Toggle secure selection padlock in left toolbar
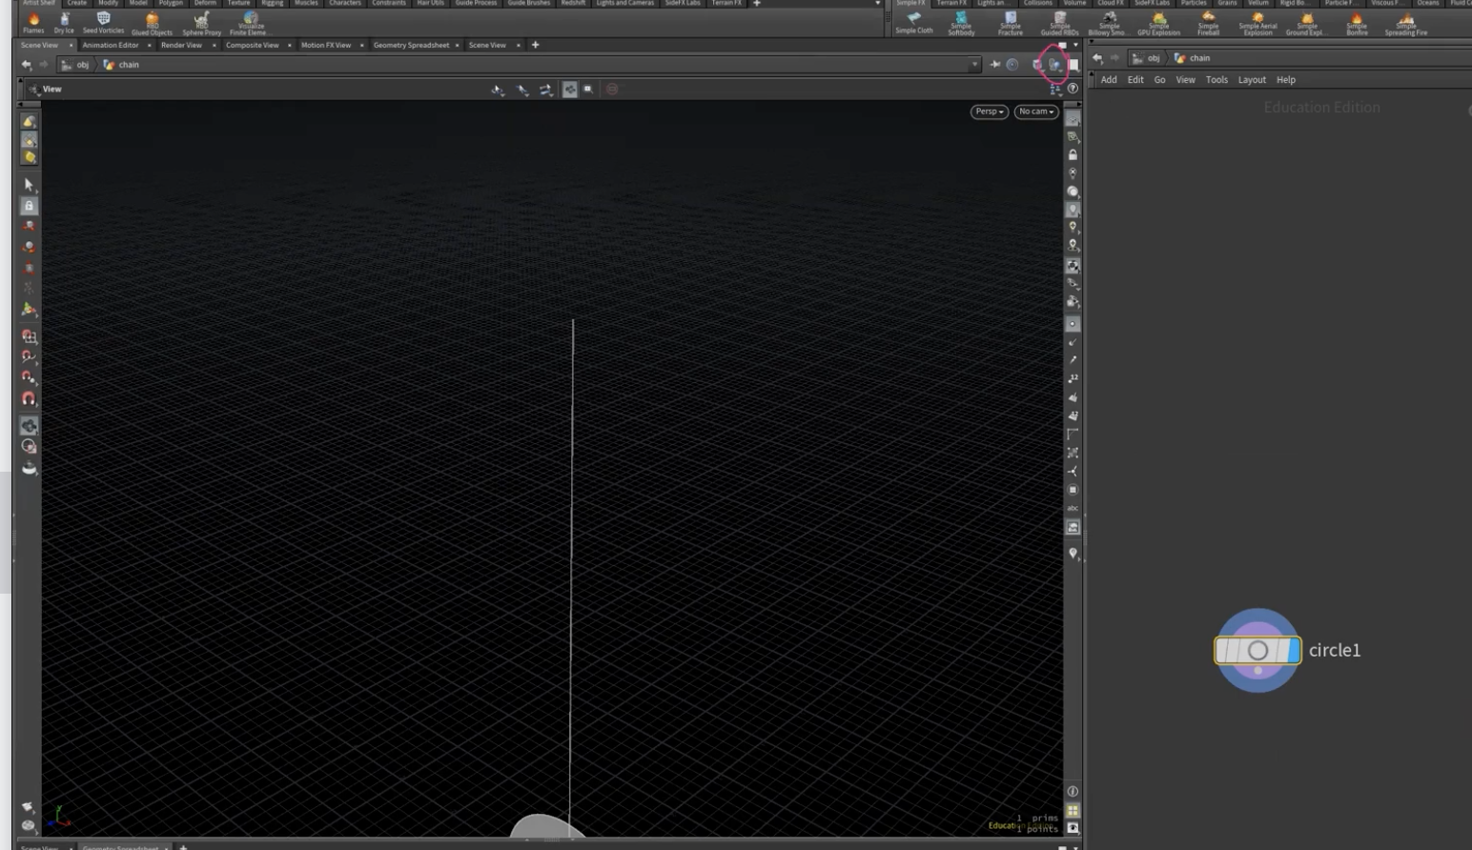1472x850 pixels. point(29,206)
